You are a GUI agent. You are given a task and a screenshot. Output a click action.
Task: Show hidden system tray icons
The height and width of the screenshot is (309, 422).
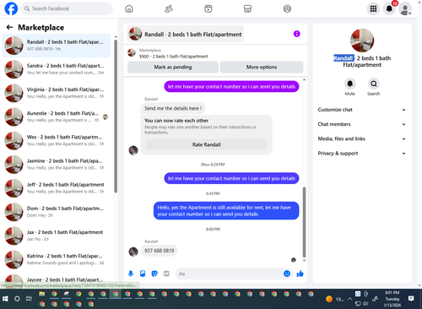[349, 299]
